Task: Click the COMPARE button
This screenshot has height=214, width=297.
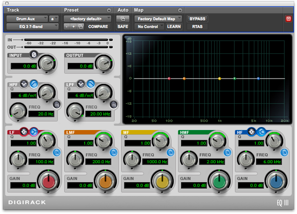Action: click(x=98, y=27)
